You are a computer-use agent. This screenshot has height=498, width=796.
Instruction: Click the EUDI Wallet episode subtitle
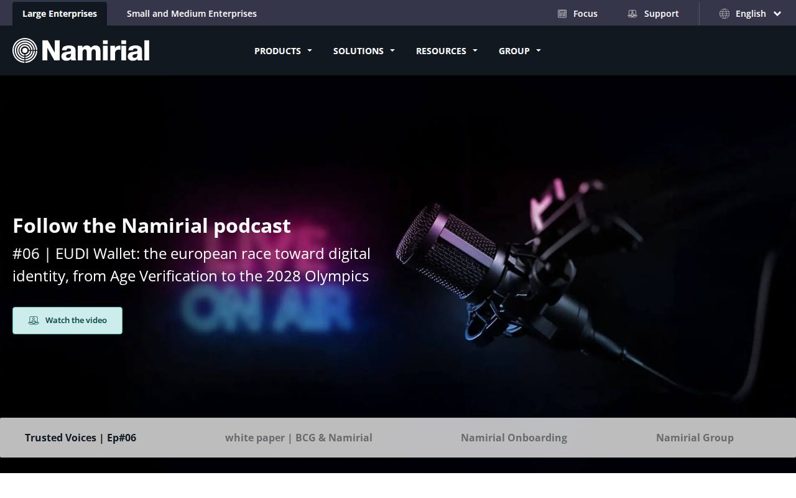[192, 265]
